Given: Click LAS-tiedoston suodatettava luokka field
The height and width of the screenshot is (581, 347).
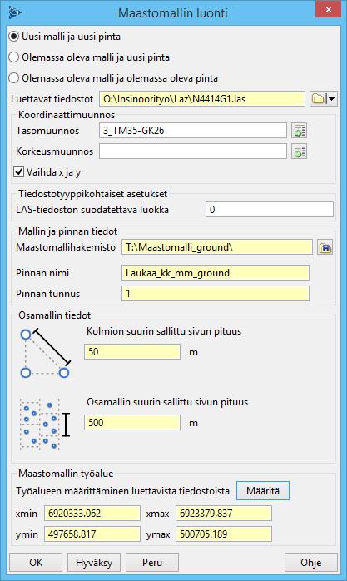Looking at the screenshot, I should 270,210.
